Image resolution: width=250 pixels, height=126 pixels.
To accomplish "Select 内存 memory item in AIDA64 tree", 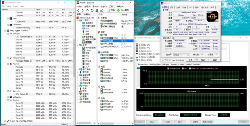I will pyautogui.click(x=86, y=56).
